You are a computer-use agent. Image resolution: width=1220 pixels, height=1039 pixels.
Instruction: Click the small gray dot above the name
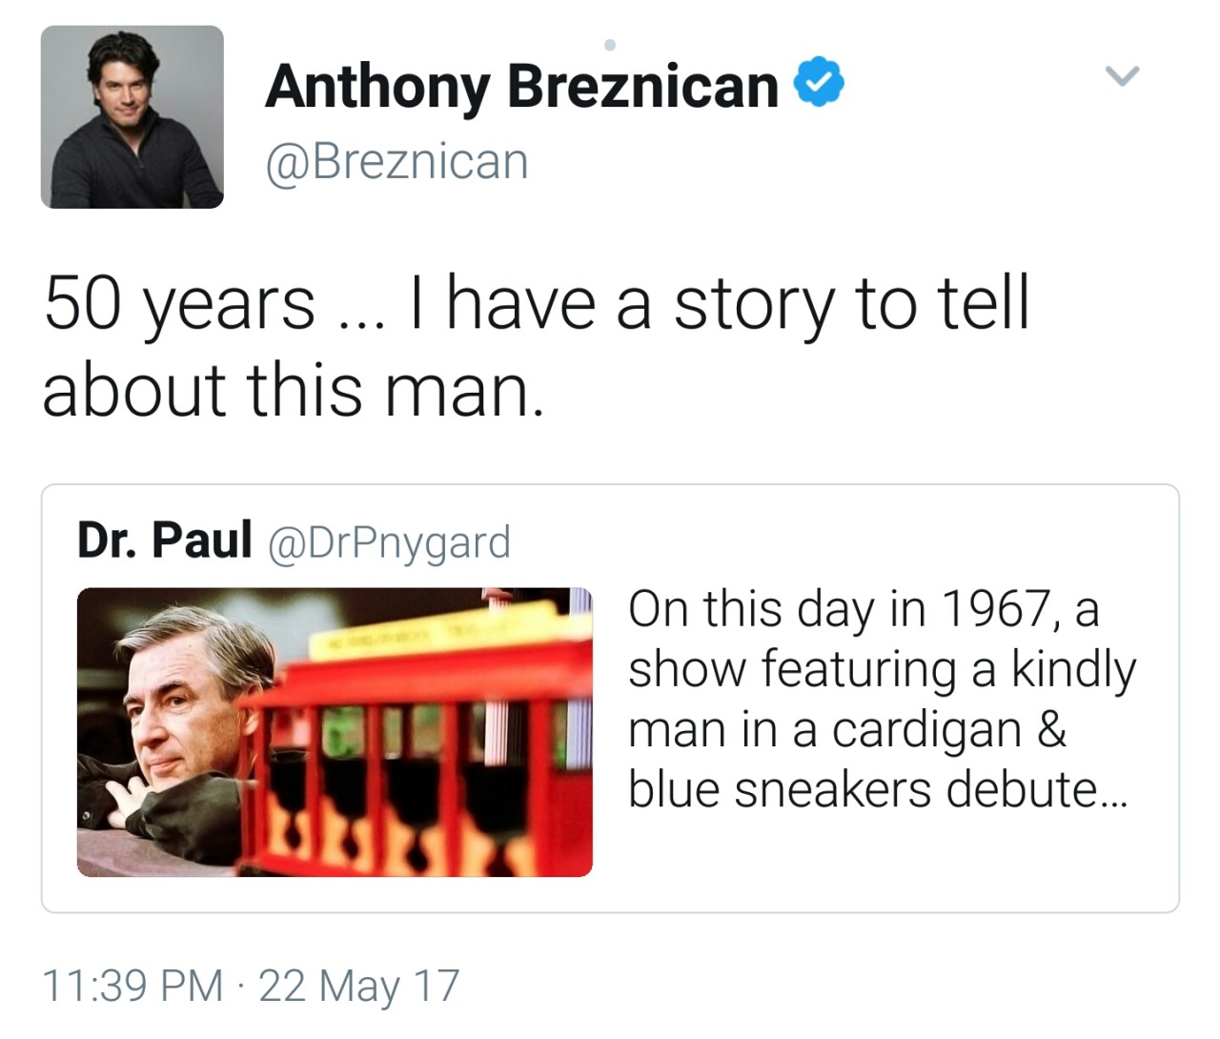(610, 44)
